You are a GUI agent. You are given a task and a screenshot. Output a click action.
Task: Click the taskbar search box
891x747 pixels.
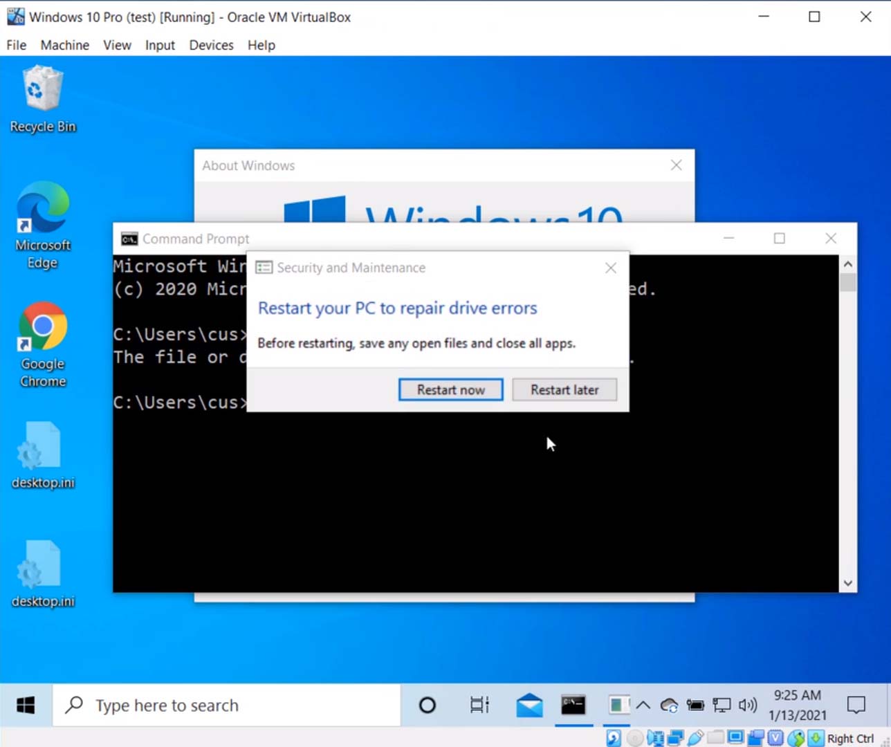[226, 705]
